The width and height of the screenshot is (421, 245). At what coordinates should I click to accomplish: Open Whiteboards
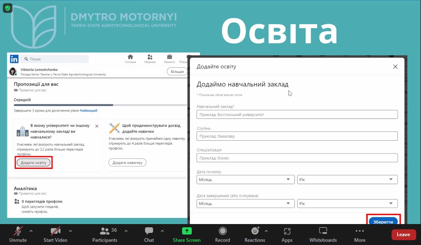click(x=323, y=235)
